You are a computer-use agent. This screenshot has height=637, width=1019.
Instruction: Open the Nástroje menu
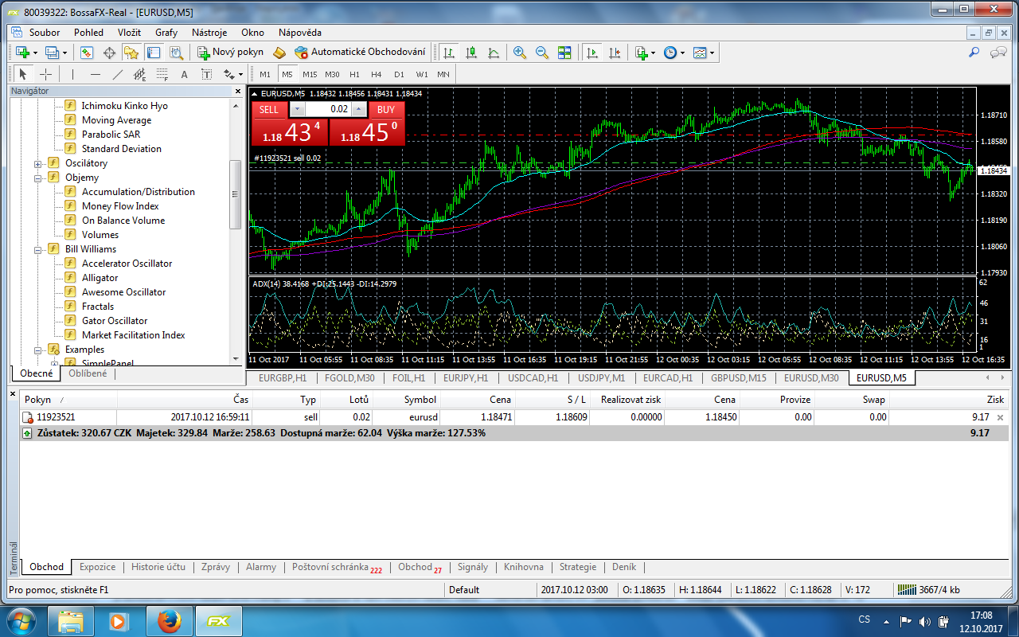(209, 33)
